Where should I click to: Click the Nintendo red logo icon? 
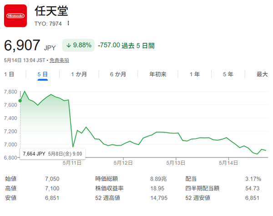pyautogui.click(x=15, y=16)
